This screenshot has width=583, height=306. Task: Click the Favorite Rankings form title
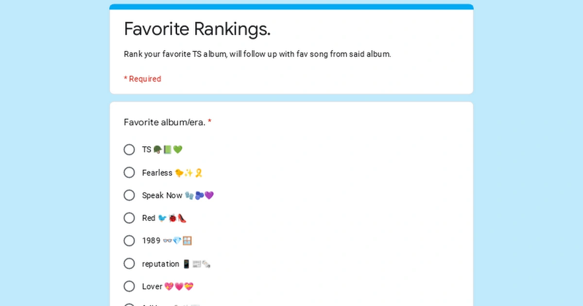197,29
